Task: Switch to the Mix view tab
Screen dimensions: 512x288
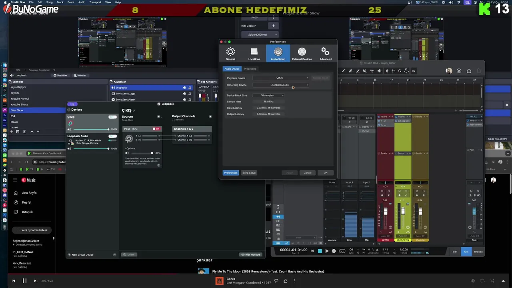Action: 466,252
